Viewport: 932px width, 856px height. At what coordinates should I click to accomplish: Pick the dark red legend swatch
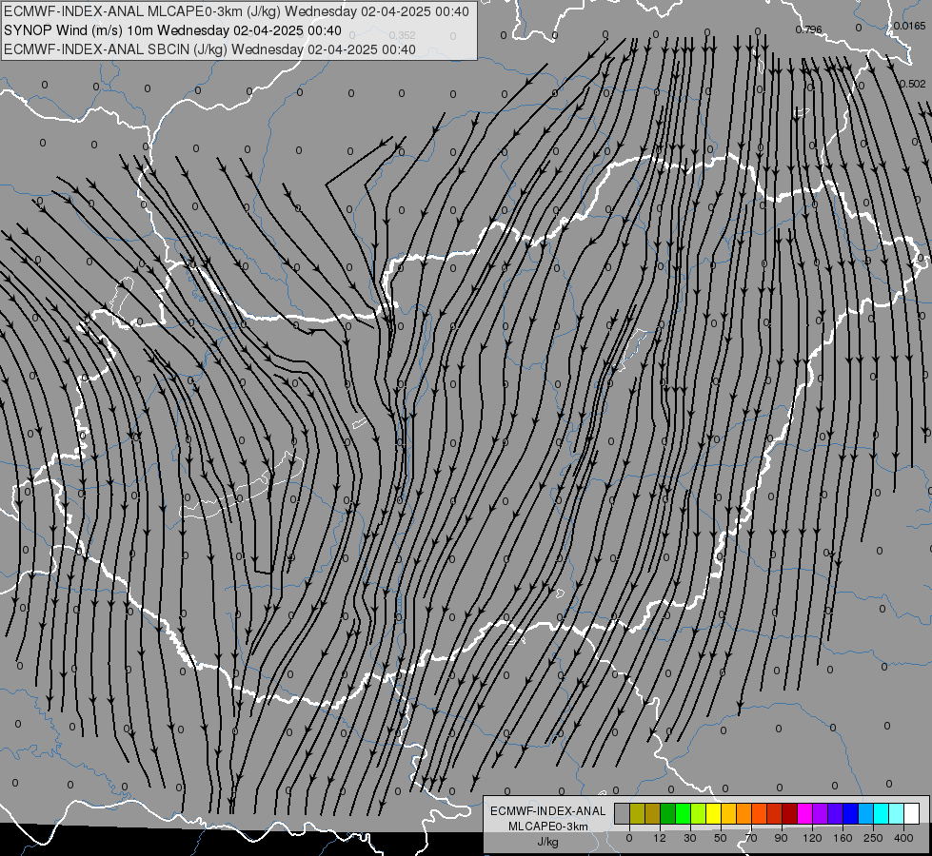pos(790,813)
